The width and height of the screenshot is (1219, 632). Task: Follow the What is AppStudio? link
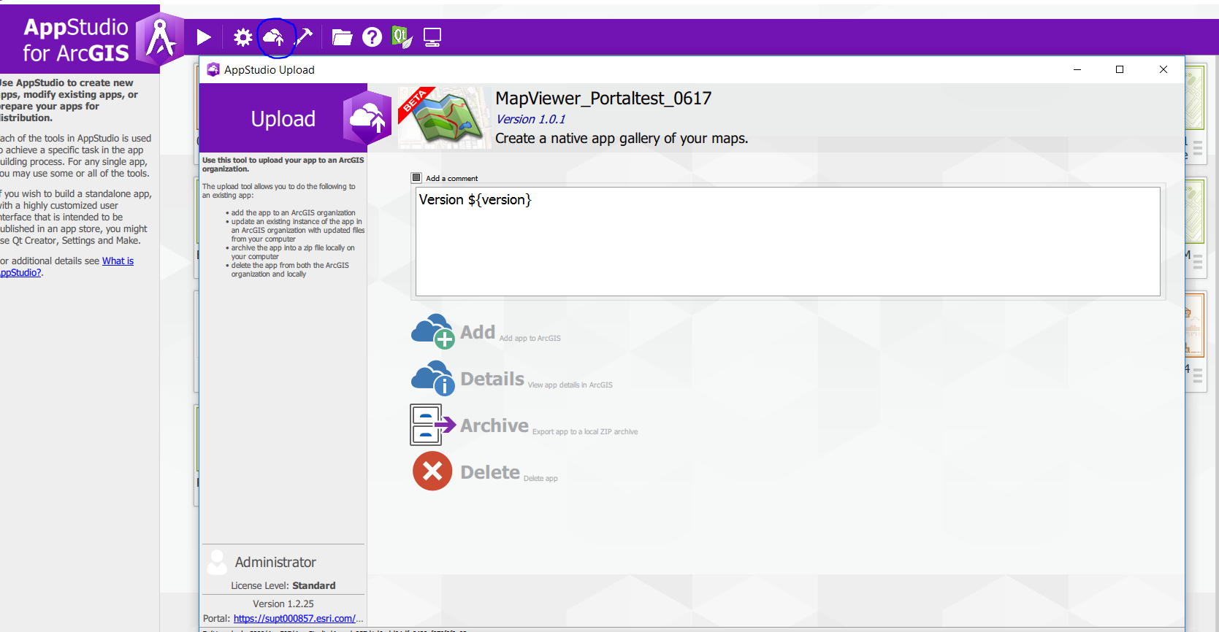118,261
